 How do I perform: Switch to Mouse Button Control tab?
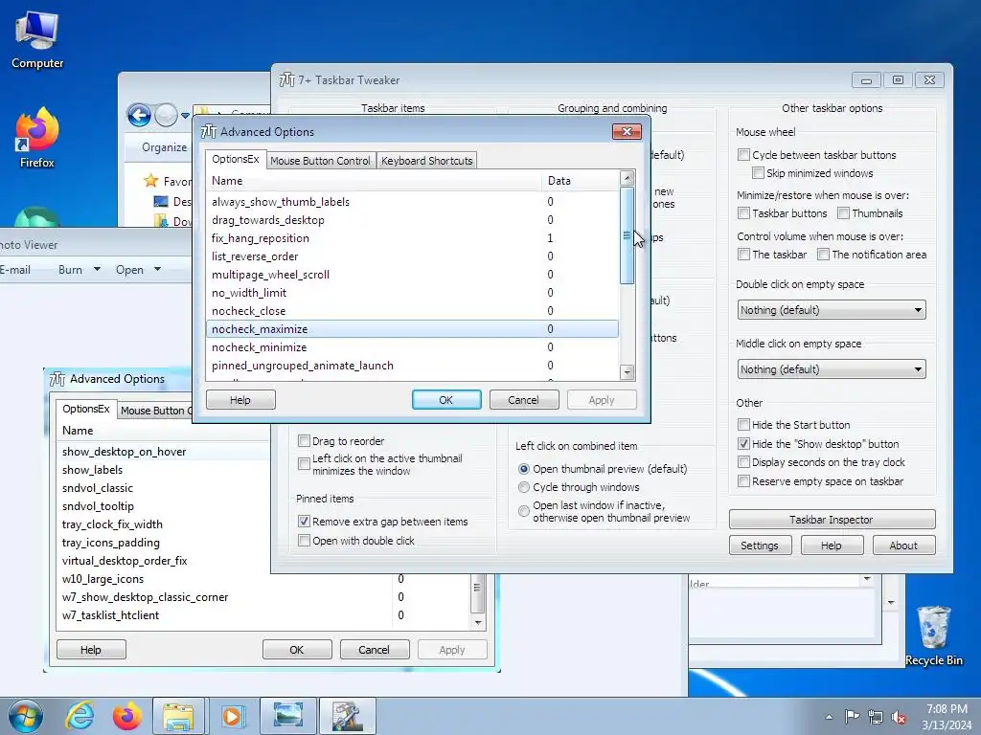point(320,161)
